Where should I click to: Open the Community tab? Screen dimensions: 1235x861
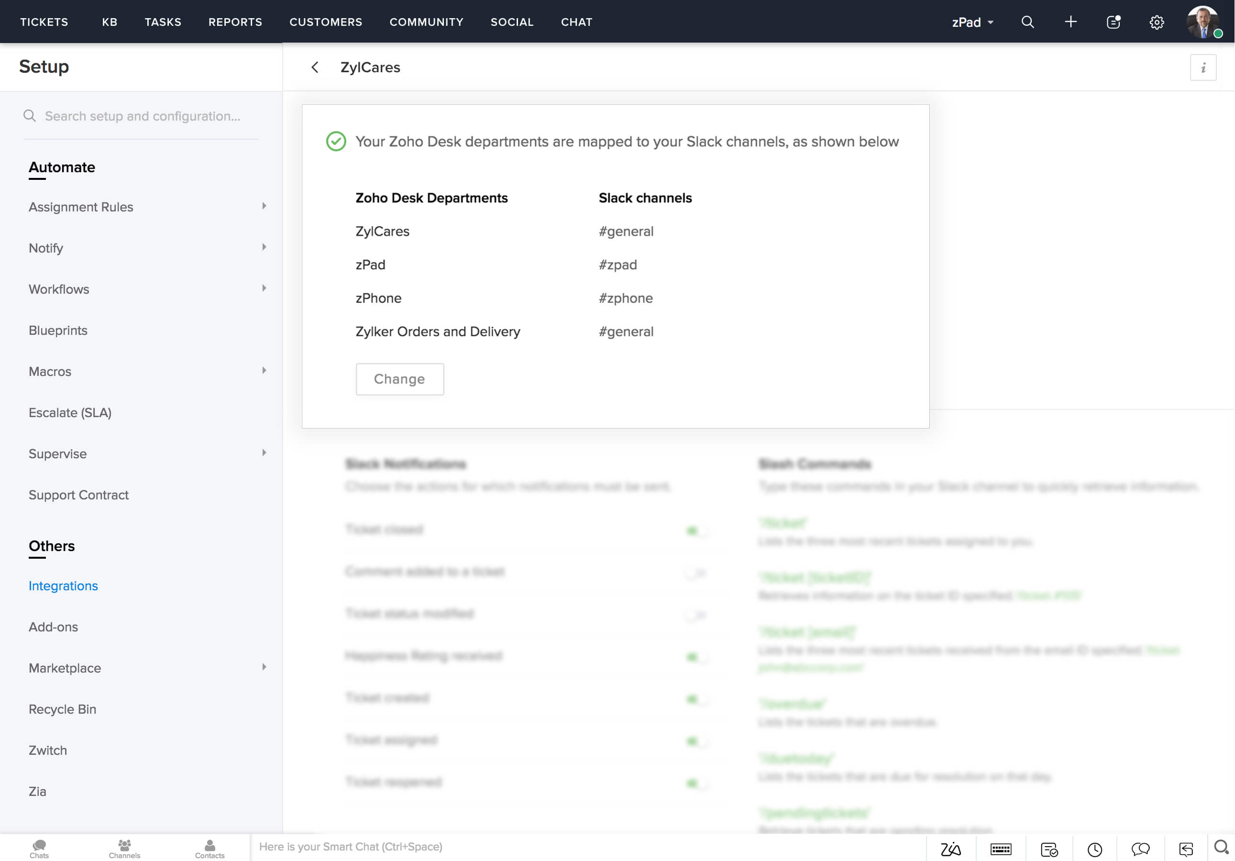(x=427, y=22)
